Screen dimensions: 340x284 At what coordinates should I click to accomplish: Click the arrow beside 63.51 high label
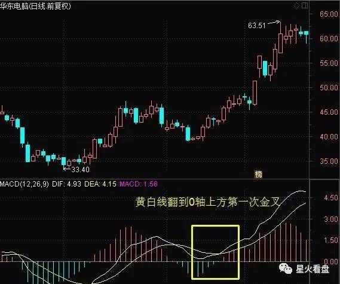pos(274,22)
